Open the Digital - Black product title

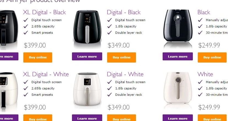pos(124,12)
